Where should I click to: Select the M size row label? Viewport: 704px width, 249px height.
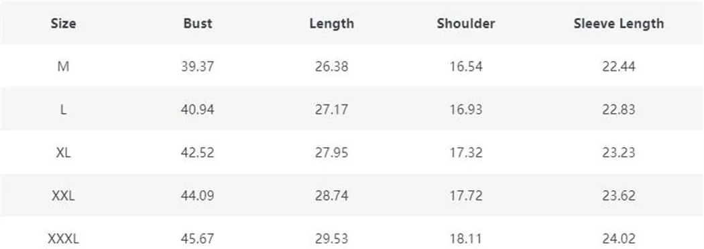(63, 67)
